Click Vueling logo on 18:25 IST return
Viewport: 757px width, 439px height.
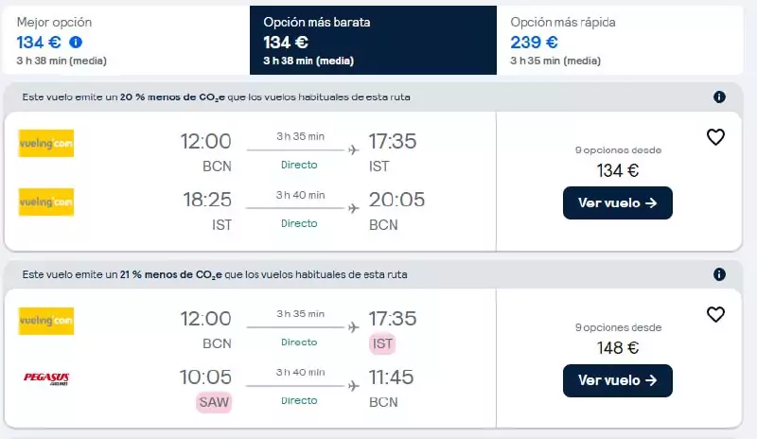pos(46,202)
